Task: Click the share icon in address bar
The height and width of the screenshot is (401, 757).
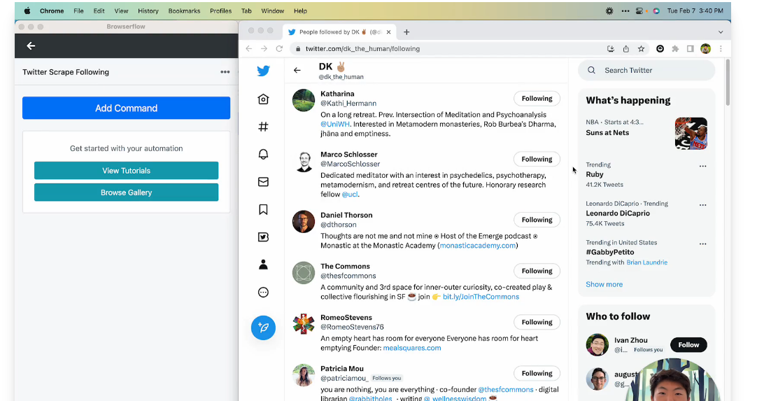Action: click(x=625, y=48)
